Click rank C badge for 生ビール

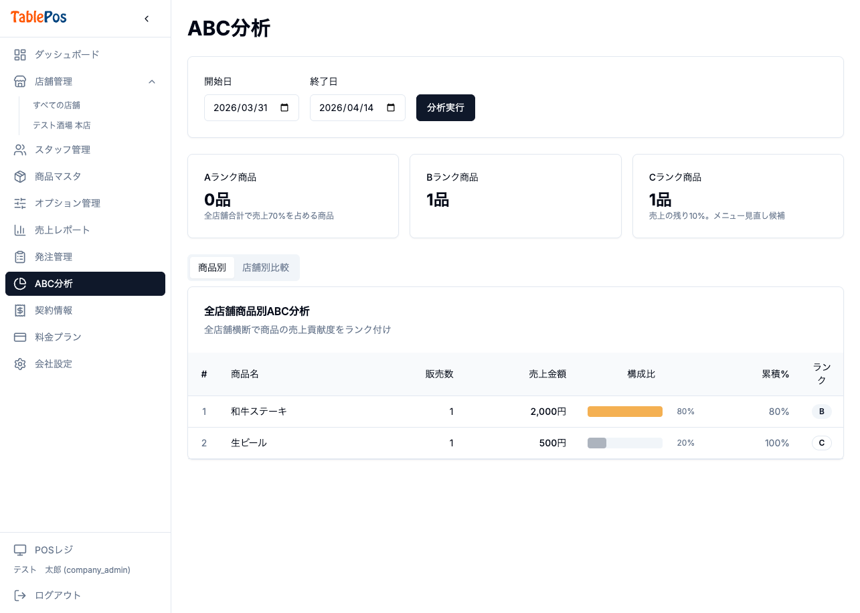point(822,443)
